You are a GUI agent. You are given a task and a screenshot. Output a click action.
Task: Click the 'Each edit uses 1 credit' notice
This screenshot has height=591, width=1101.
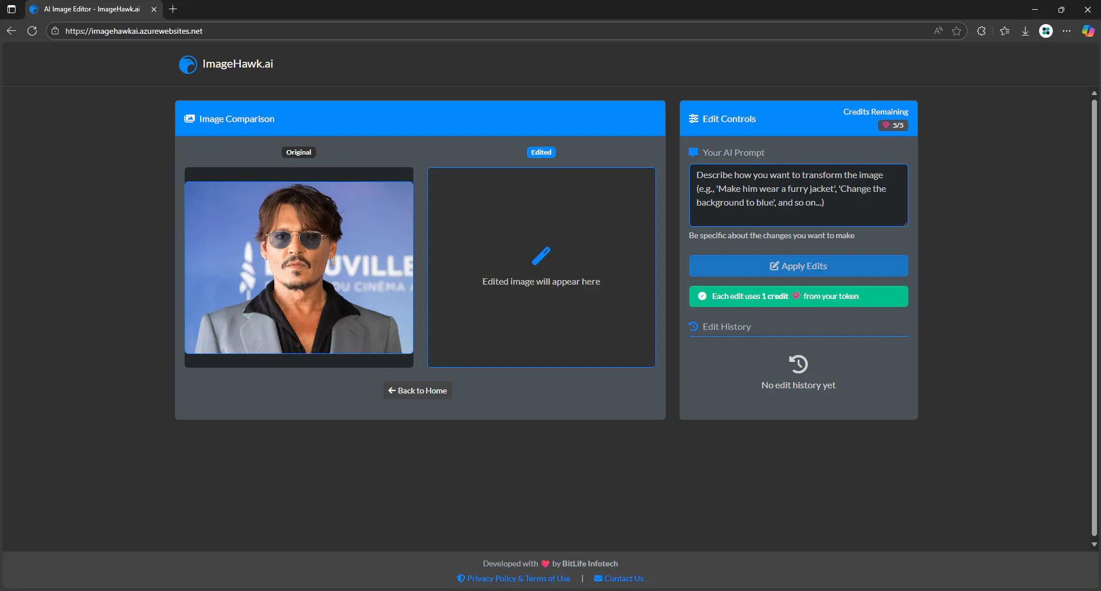point(798,296)
